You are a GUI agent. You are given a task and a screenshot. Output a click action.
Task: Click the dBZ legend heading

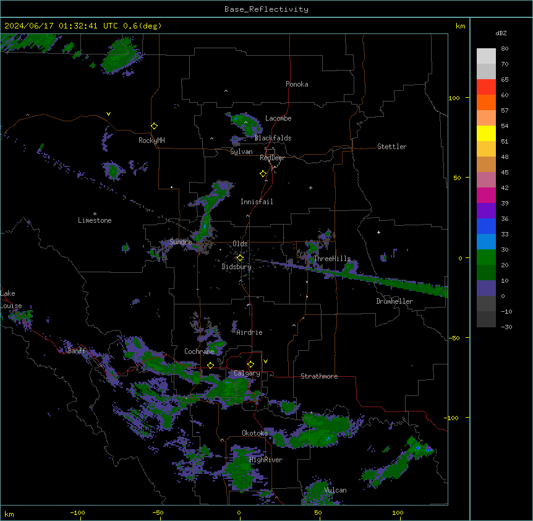click(501, 33)
